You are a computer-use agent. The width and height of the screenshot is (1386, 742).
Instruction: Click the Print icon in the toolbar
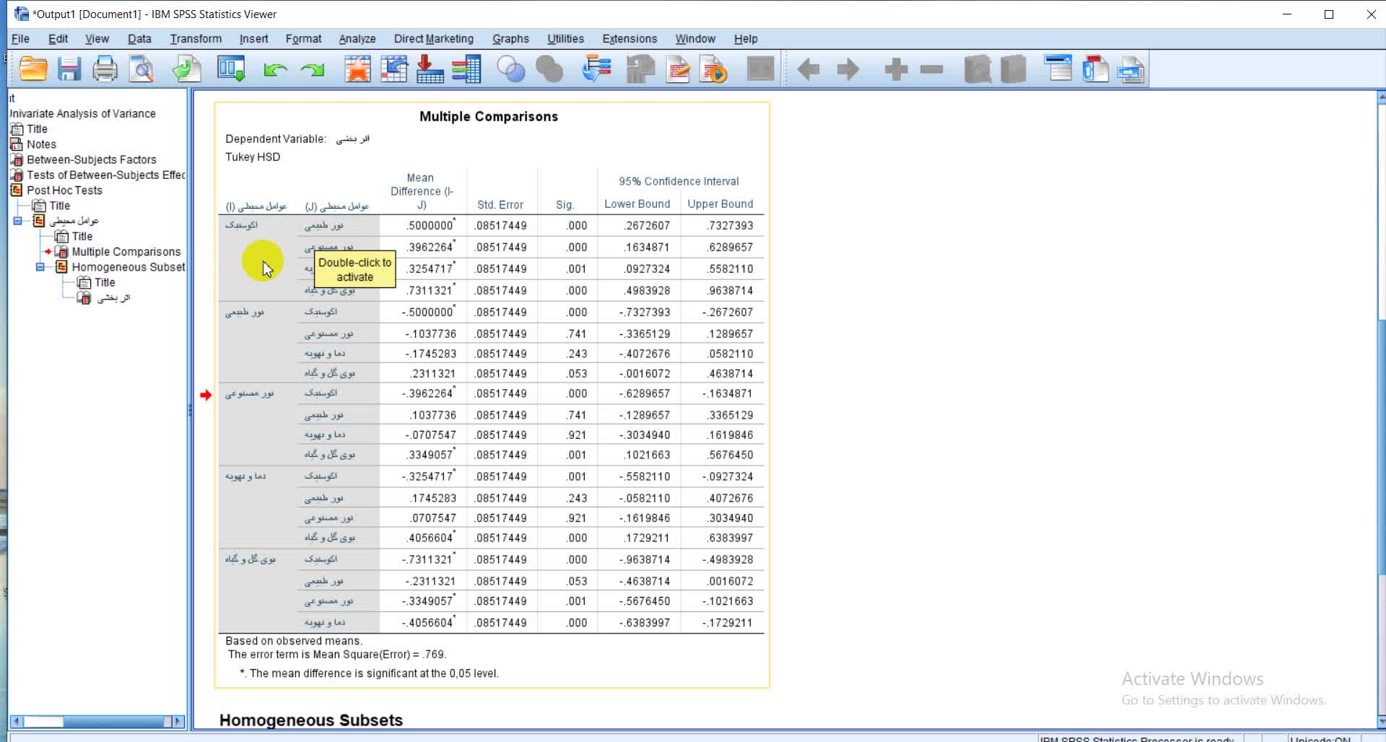pos(105,70)
